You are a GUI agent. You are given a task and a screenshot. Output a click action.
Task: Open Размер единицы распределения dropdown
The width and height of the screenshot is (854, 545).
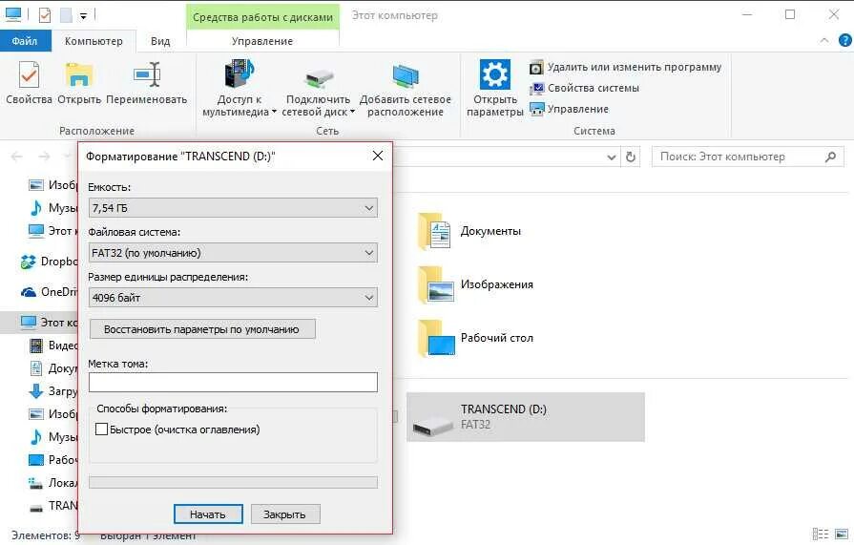click(x=233, y=298)
